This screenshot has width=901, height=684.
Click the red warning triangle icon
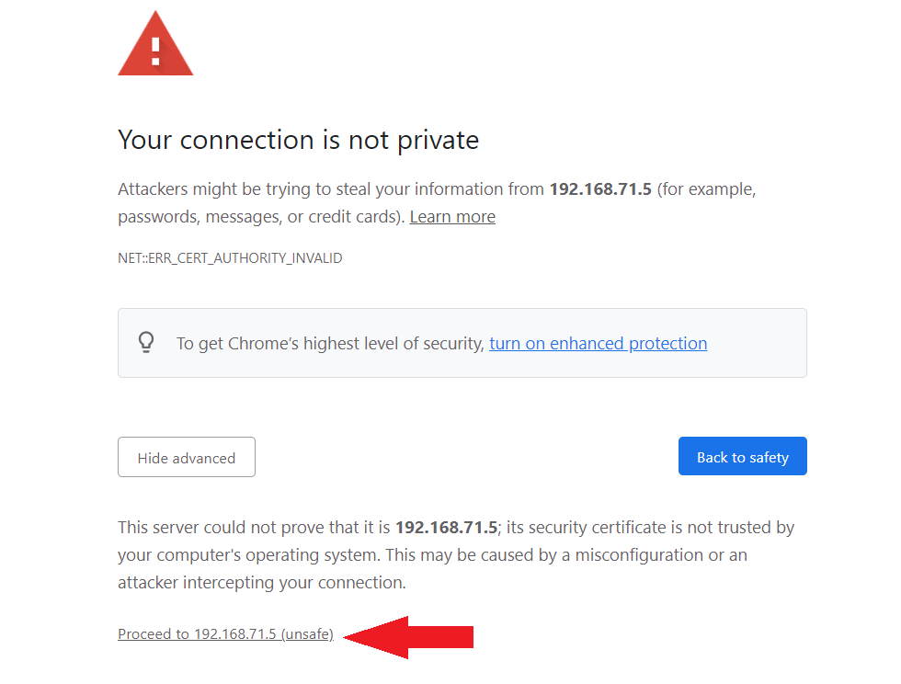pos(155,44)
